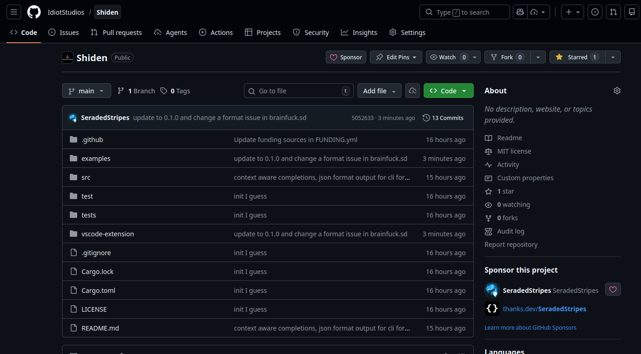Toggle the Watch notifications button

[447, 57]
